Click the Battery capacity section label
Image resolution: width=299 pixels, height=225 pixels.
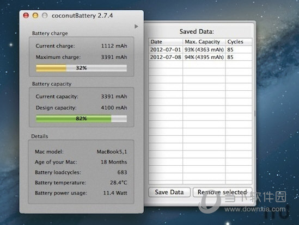point(52,84)
